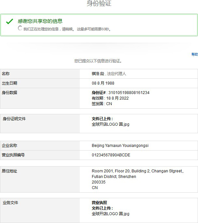This screenshot has width=198, height=223.
Task: Click business document file 全球开店LOGO 圆.jpg
Action: (110, 214)
